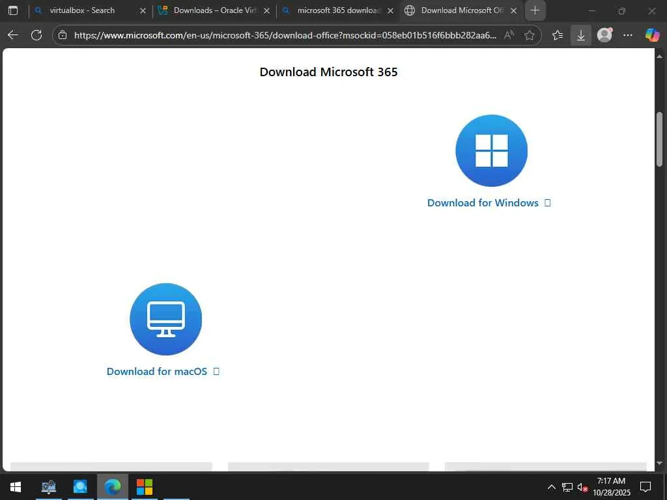Open the network status tray icon
This screenshot has height=500, width=667.
click(x=567, y=487)
